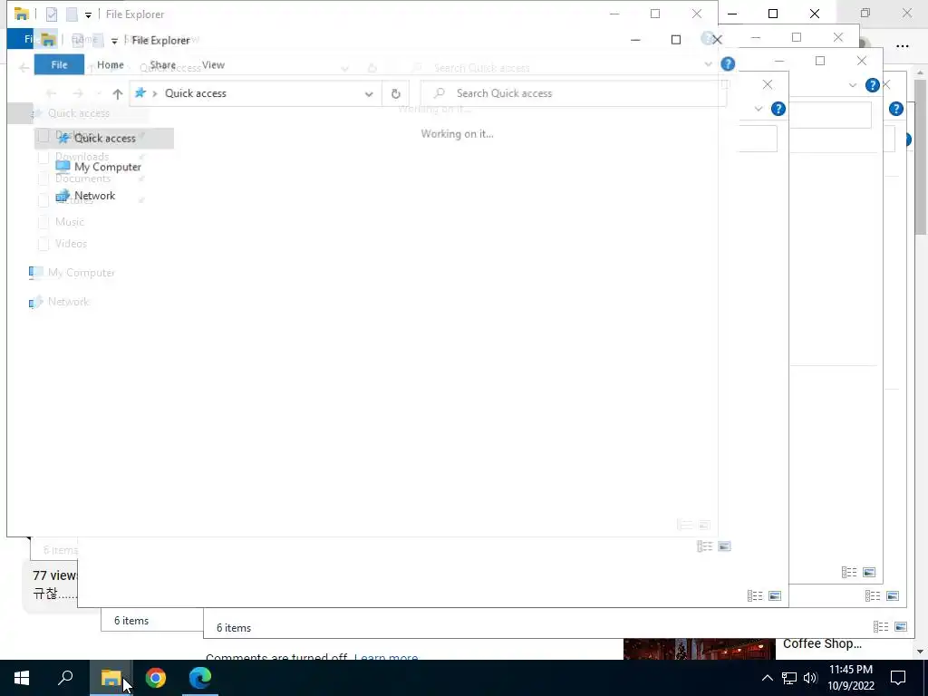
Task: Click New folder icon in faded window title bar
Action: coord(72,14)
